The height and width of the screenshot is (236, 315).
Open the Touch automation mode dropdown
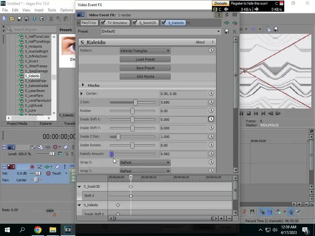66,173
